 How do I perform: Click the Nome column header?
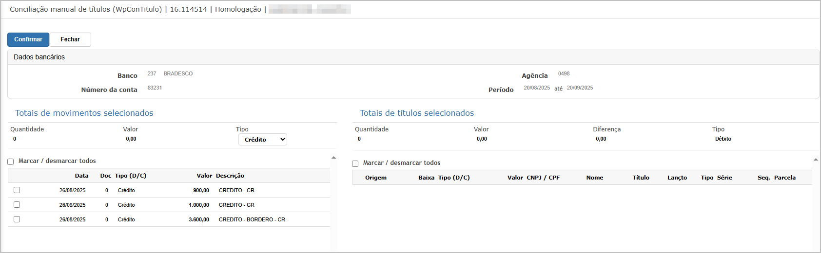pyautogui.click(x=595, y=178)
